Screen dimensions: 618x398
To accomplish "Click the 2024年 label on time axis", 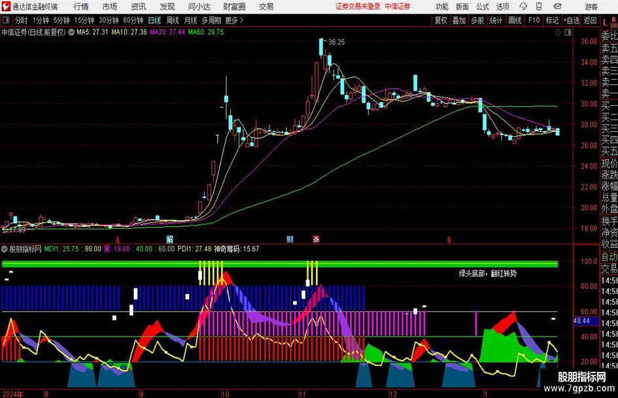I will (x=13, y=394).
